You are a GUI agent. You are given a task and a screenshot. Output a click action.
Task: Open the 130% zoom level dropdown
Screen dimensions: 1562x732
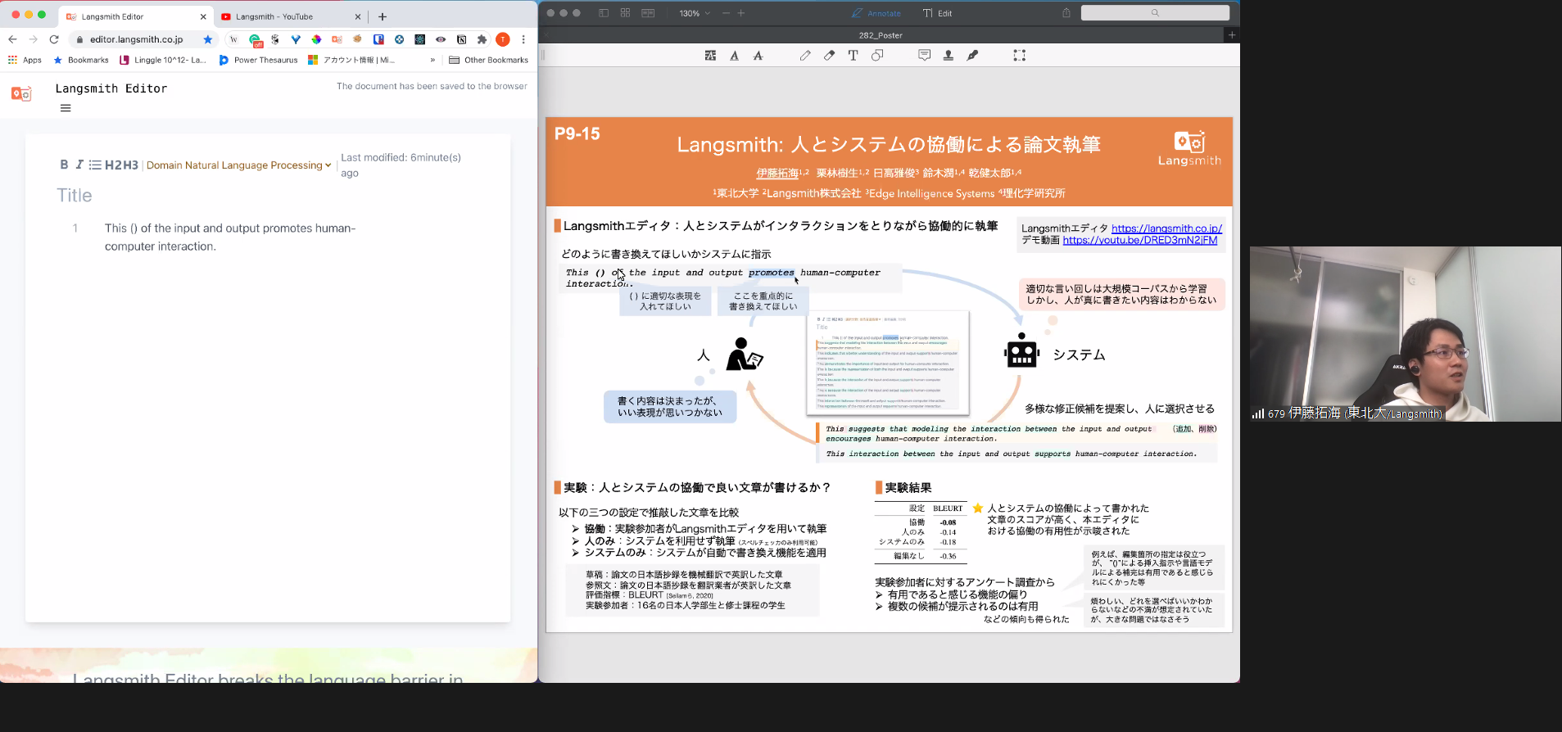(x=695, y=13)
